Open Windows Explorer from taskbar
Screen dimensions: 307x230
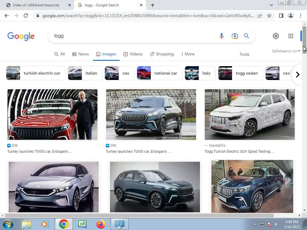pos(27,224)
